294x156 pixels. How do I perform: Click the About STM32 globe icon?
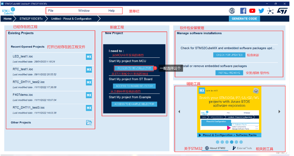pos(207,148)
